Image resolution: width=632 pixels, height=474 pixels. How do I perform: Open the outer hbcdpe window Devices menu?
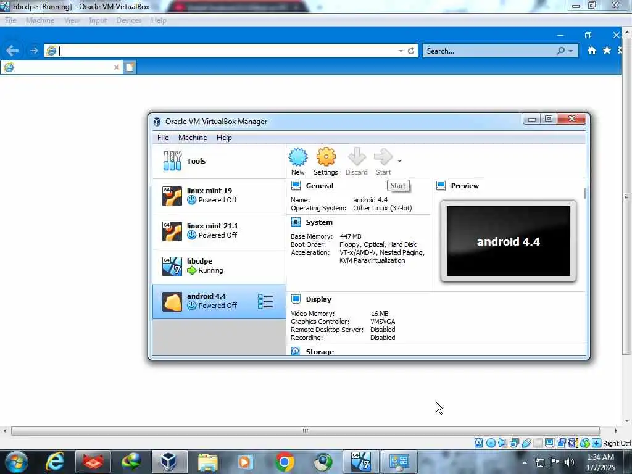point(128,20)
